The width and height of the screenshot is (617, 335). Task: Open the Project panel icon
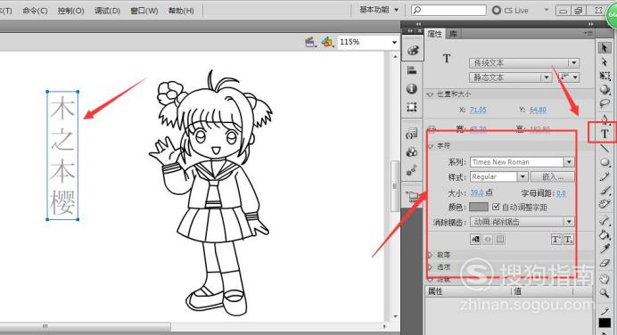click(412, 196)
